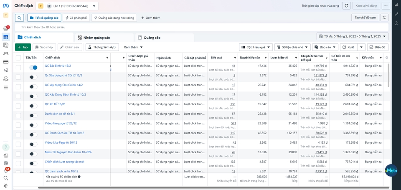The height and width of the screenshot is (190, 401).
Task: Enable the QC XE TỪ 16/01 campaign toggle
Action: [x=33, y=106]
